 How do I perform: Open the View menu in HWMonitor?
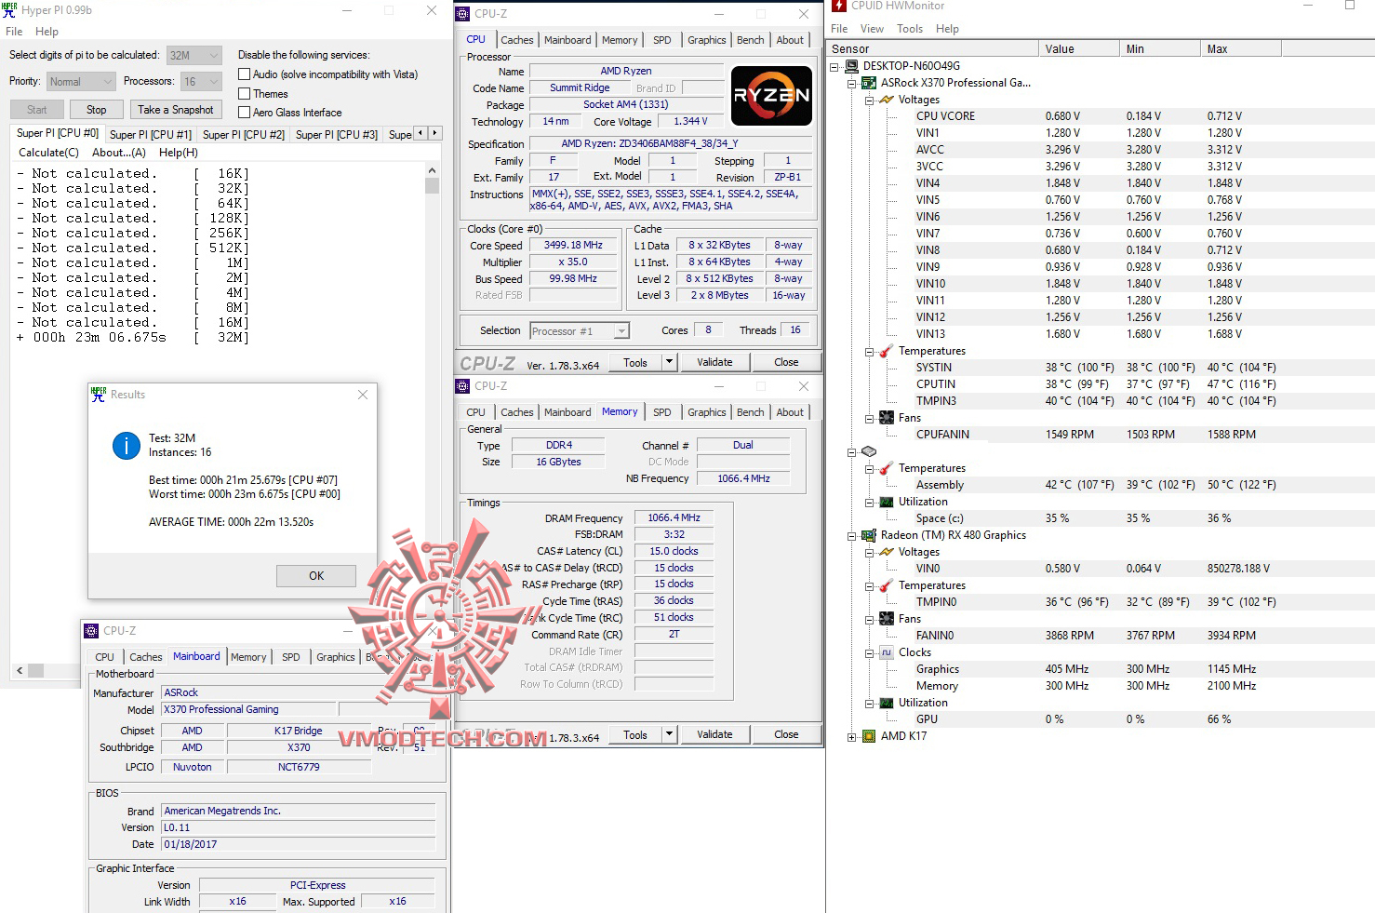pyautogui.click(x=872, y=29)
